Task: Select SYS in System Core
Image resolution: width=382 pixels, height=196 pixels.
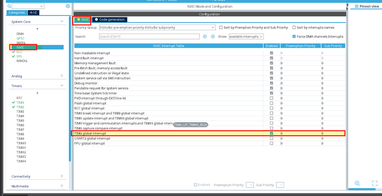Action: point(19,56)
